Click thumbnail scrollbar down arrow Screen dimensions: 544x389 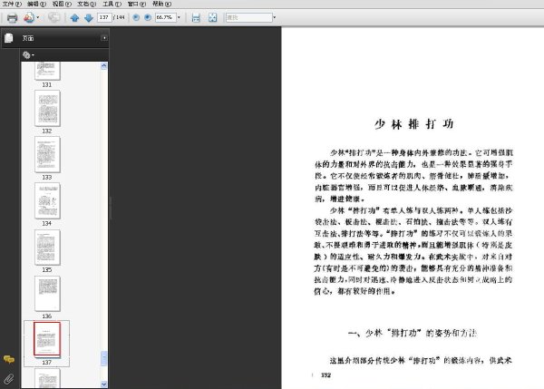point(103,384)
